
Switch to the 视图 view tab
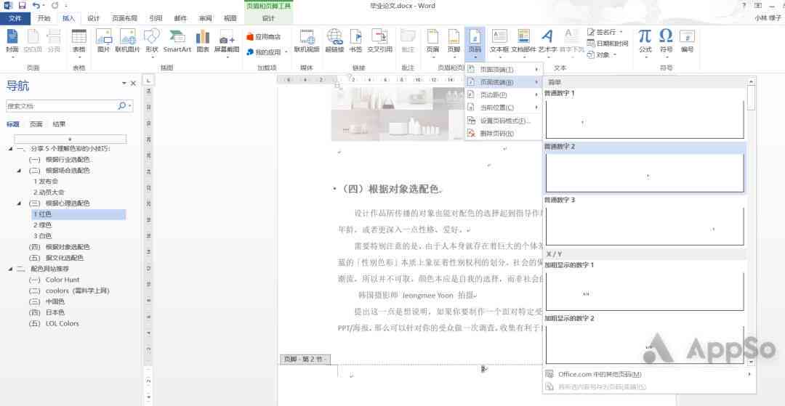pyautogui.click(x=230, y=18)
